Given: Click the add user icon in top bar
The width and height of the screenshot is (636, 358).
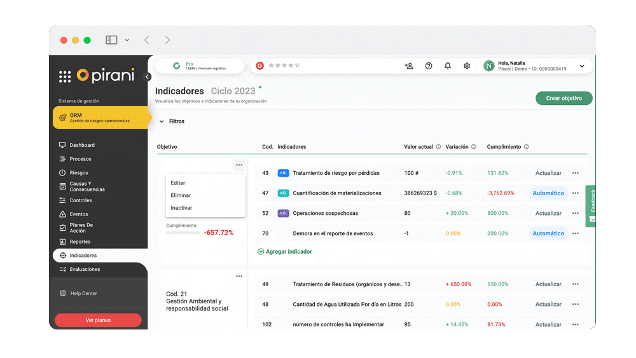Looking at the screenshot, I should 409,65.
